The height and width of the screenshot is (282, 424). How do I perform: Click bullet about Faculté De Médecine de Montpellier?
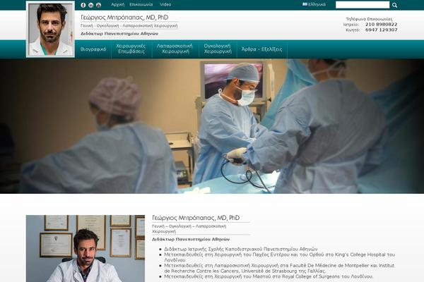click(x=279, y=268)
